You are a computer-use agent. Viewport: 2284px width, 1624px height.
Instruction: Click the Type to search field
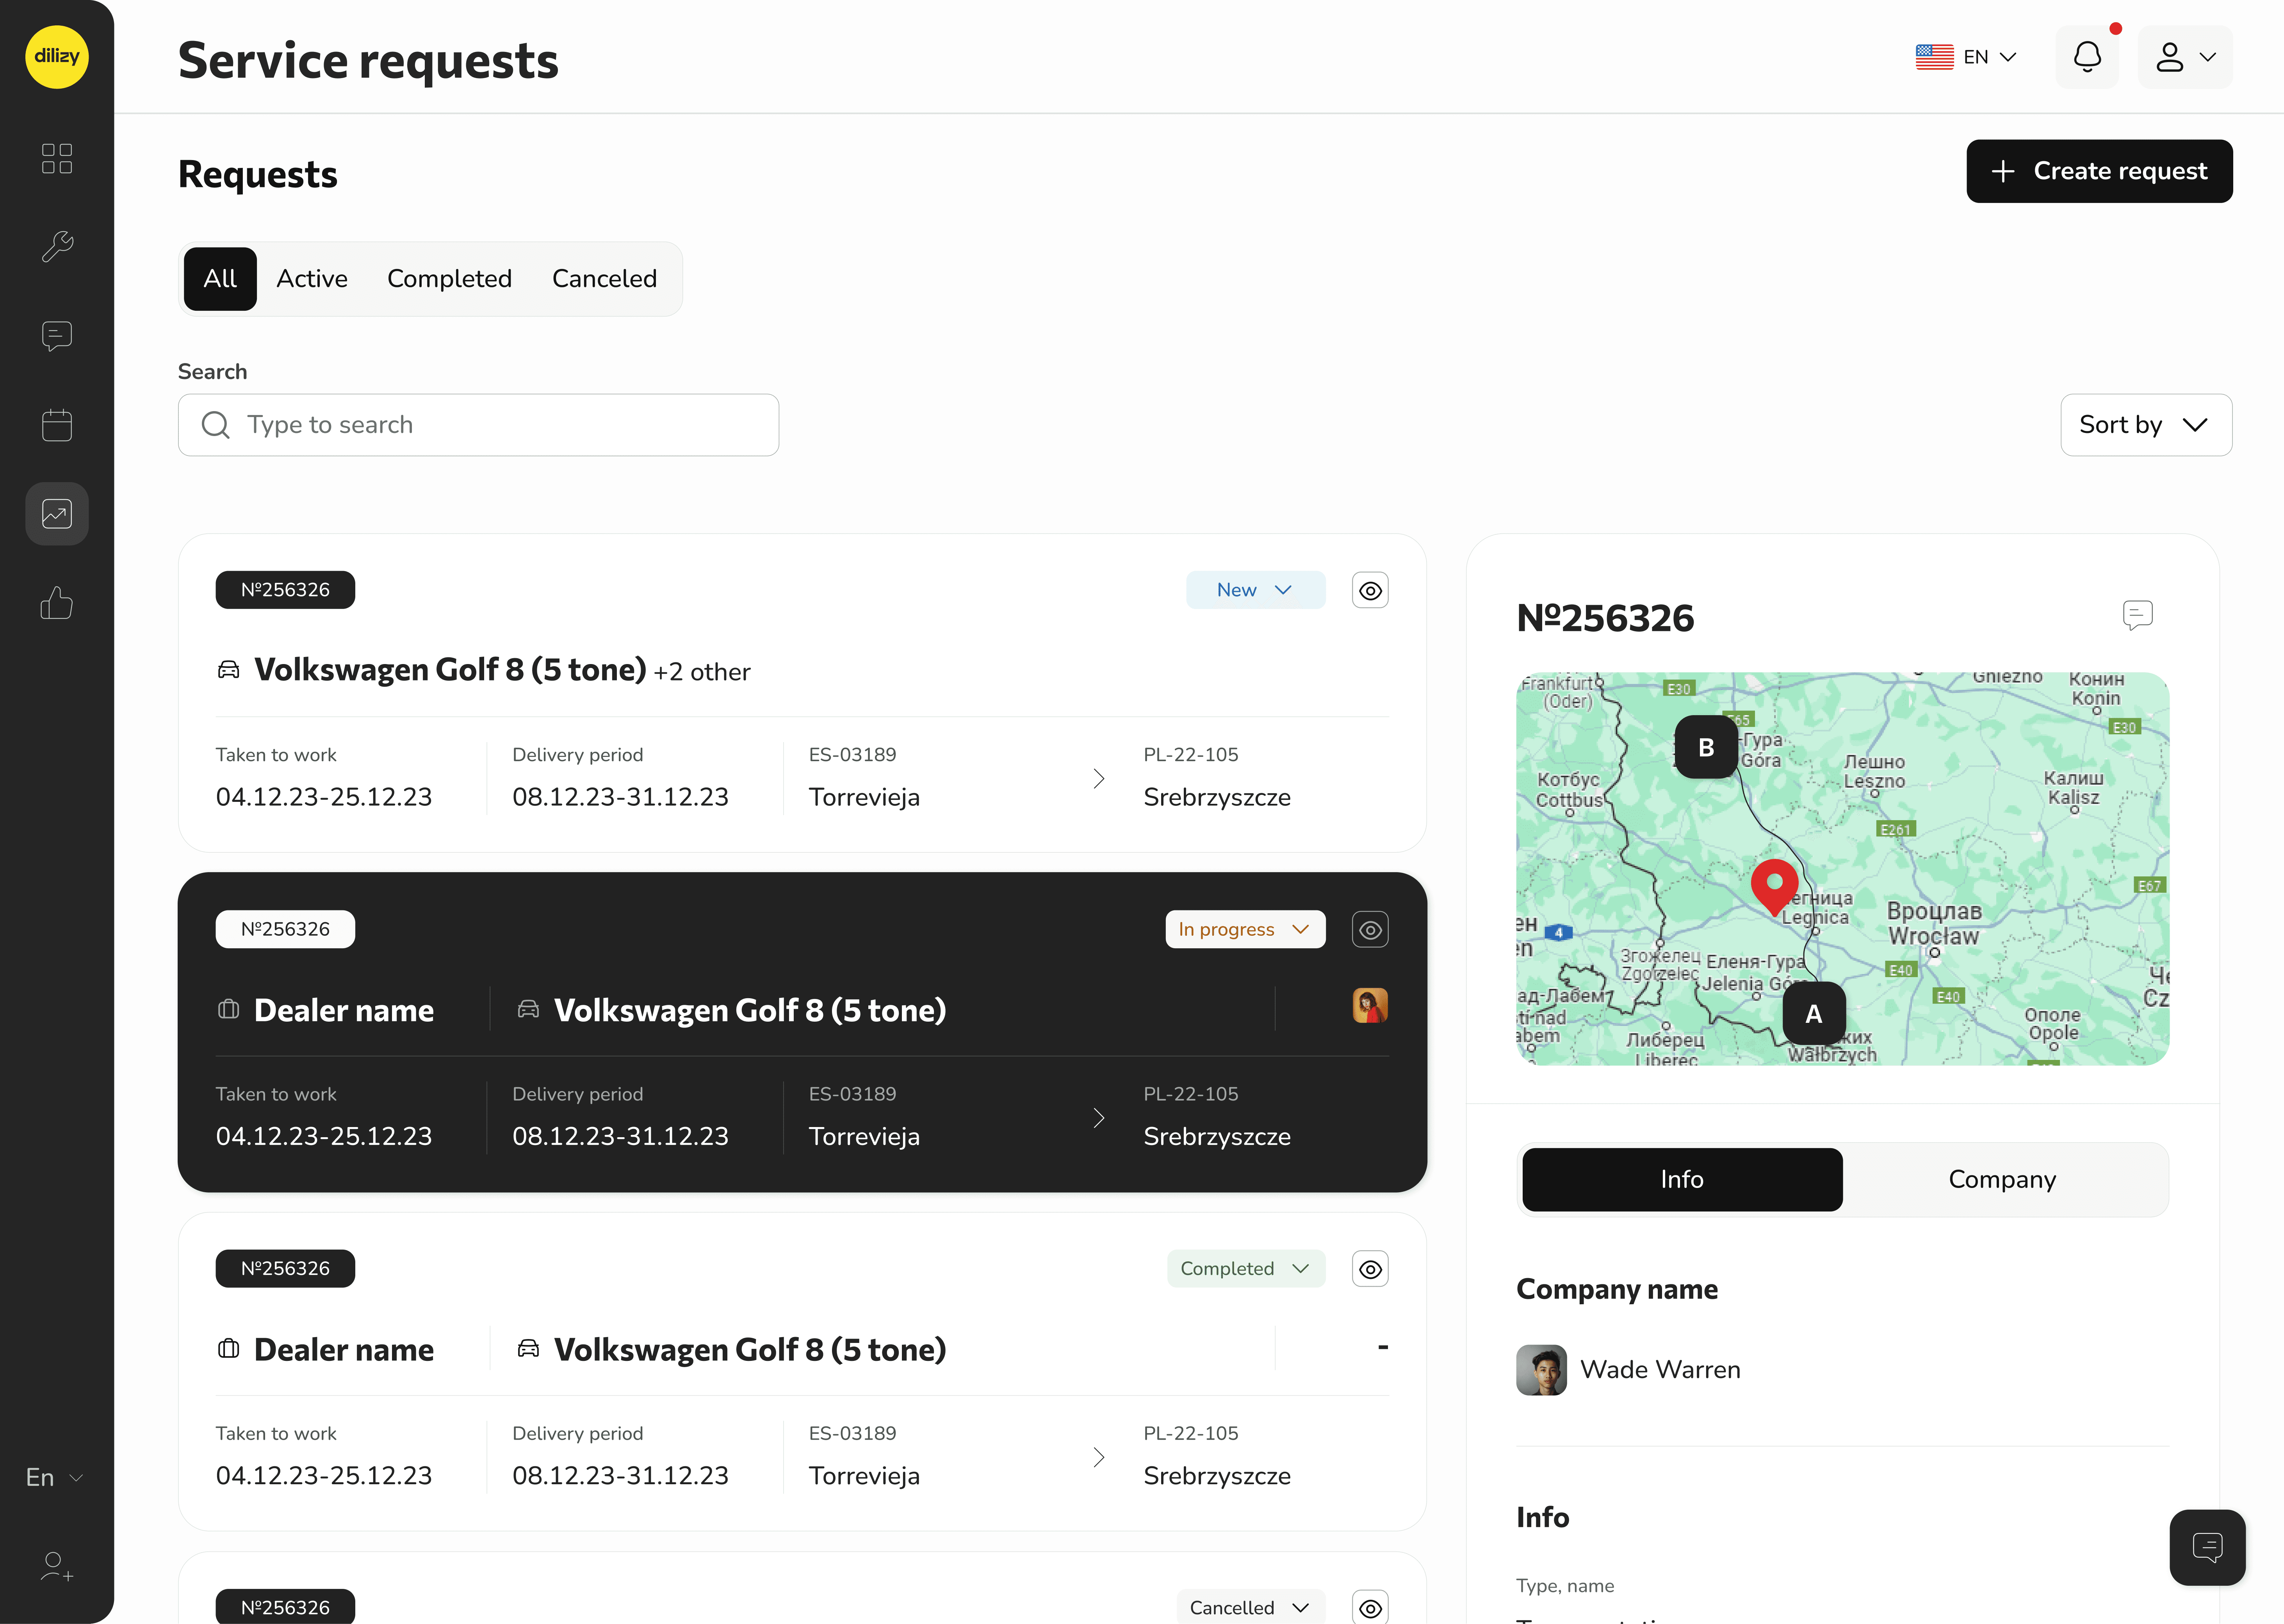tap(478, 424)
